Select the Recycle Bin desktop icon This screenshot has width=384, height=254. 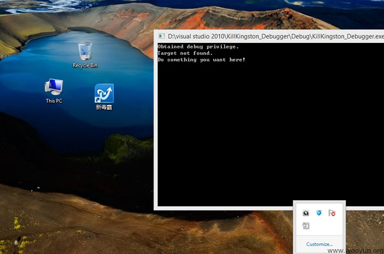point(85,52)
